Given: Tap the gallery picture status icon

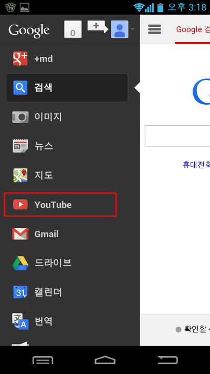Looking at the screenshot, I should click(x=25, y=7).
